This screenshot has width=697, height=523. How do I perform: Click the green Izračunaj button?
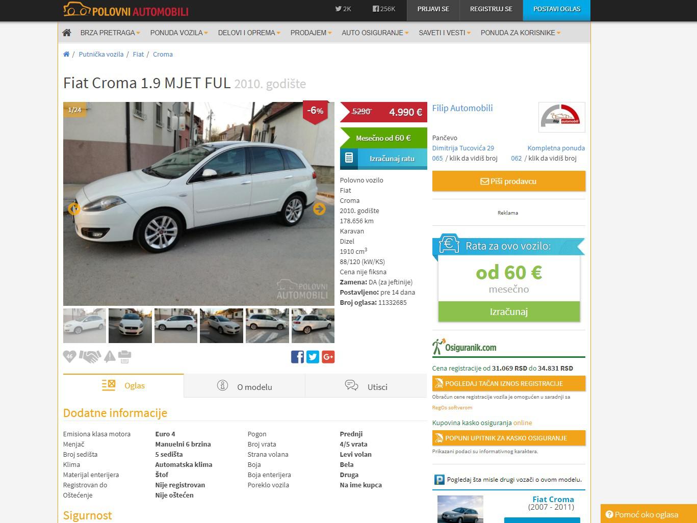[x=509, y=311]
